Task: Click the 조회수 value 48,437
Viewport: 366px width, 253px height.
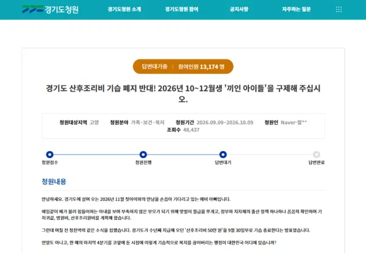Action: click(x=191, y=130)
